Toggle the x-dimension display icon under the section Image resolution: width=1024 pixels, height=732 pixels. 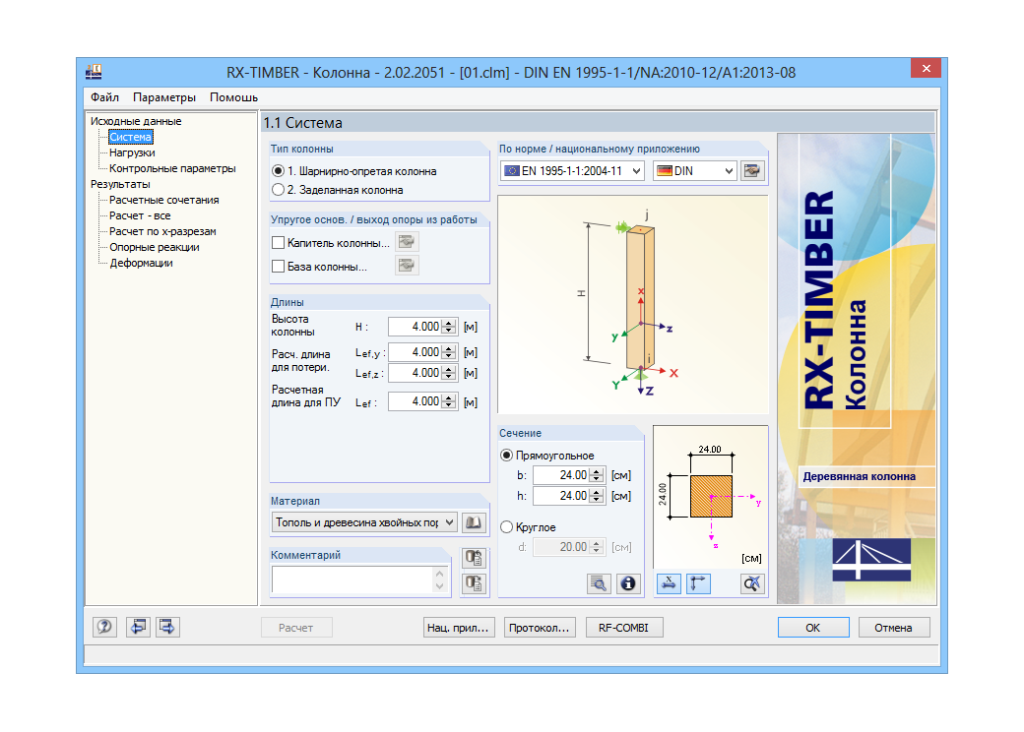(668, 583)
